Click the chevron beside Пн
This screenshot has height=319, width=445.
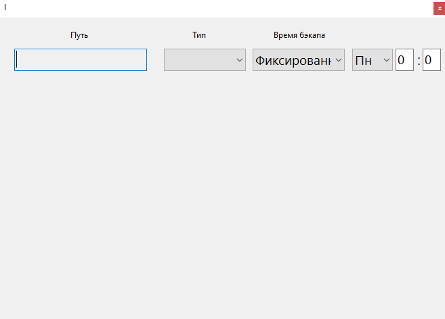point(387,60)
